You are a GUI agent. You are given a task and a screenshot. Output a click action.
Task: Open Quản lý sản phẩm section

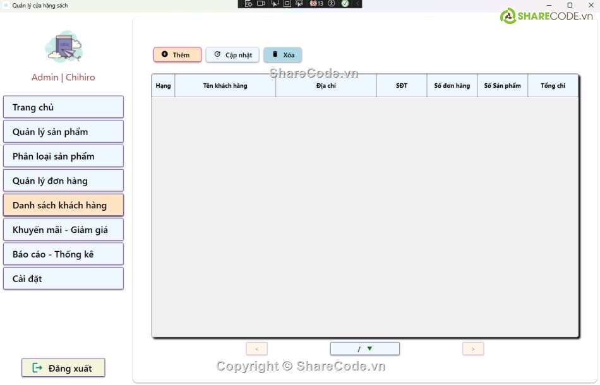click(63, 132)
